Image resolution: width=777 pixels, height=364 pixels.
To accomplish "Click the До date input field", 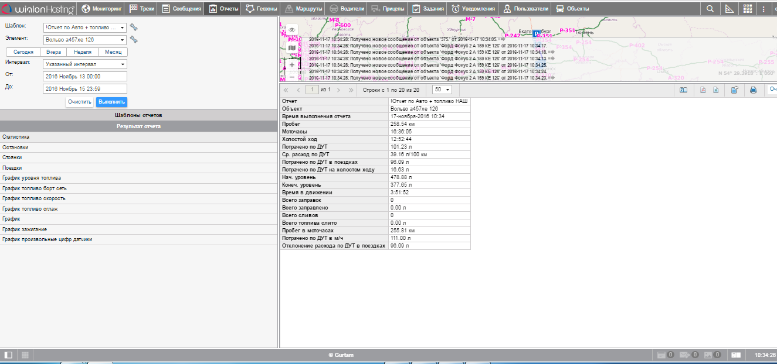I will 85,88.
